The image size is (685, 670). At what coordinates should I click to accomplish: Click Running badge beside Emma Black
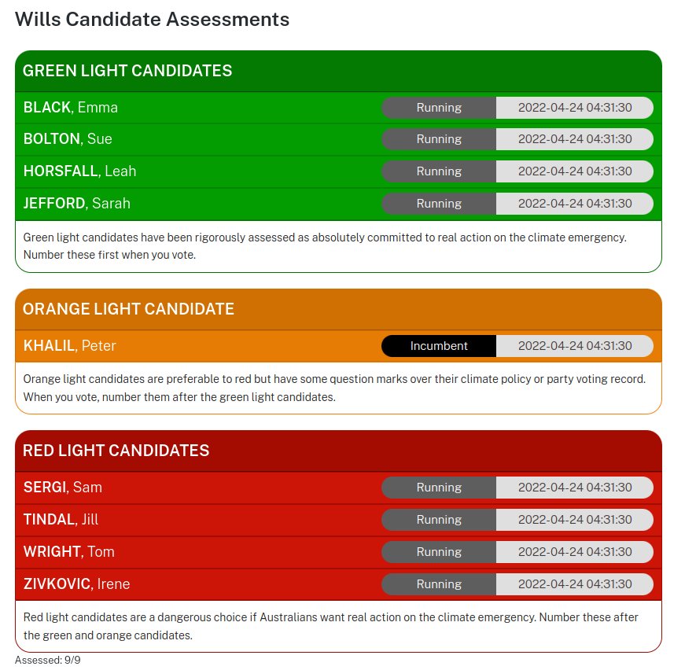(x=439, y=108)
